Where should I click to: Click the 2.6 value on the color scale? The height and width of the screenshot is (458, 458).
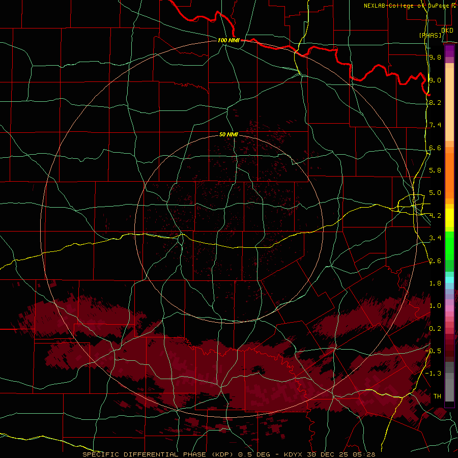(435, 261)
